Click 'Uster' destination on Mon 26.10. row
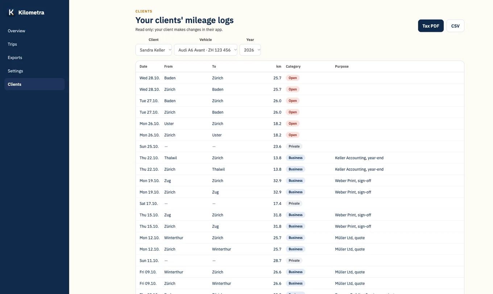 pos(217,135)
